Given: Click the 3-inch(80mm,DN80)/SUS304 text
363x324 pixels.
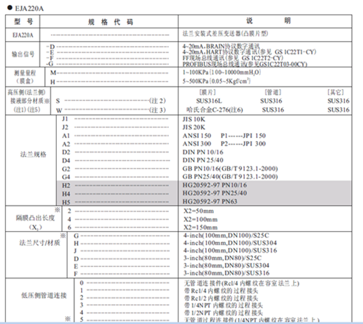Looking at the screenshot, I should [226, 265].
